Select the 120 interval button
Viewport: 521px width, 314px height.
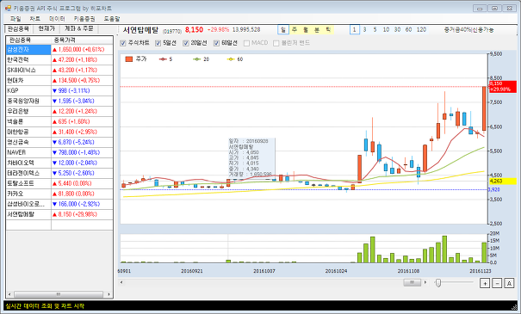click(x=421, y=29)
